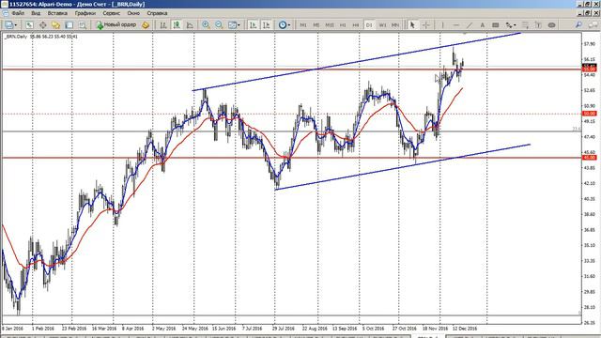
Task: Switch timeframe to M15
Action: click(330, 25)
